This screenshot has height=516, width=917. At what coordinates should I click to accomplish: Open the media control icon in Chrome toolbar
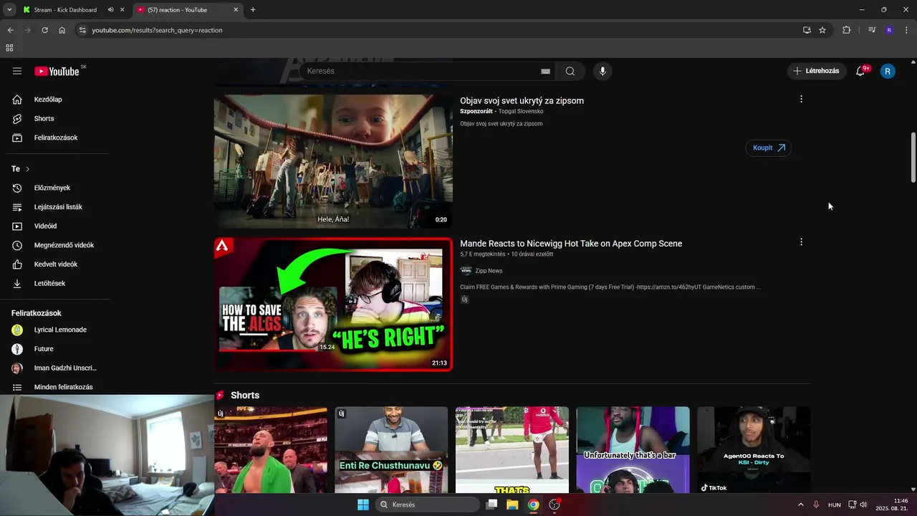tap(872, 30)
